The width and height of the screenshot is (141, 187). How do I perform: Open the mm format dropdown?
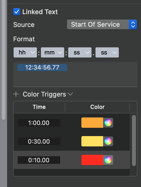pyautogui.click(x=53, y=52)
